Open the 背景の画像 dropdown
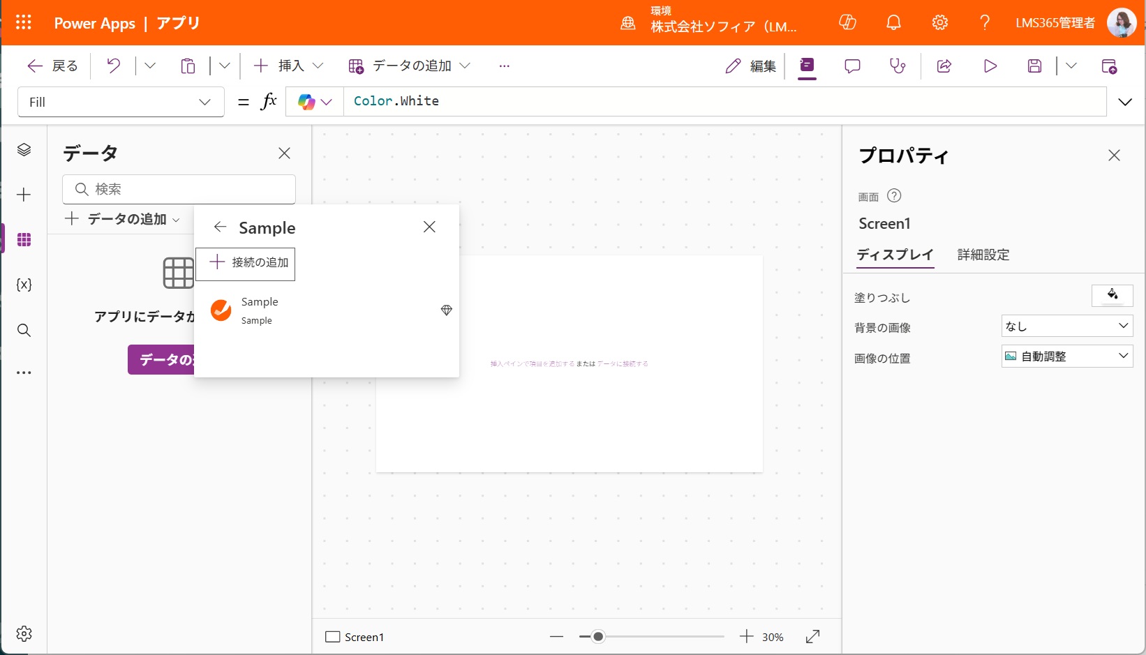Image resolution: width=1146 pixels, height=655 pixels. (x=1067, y=326)
